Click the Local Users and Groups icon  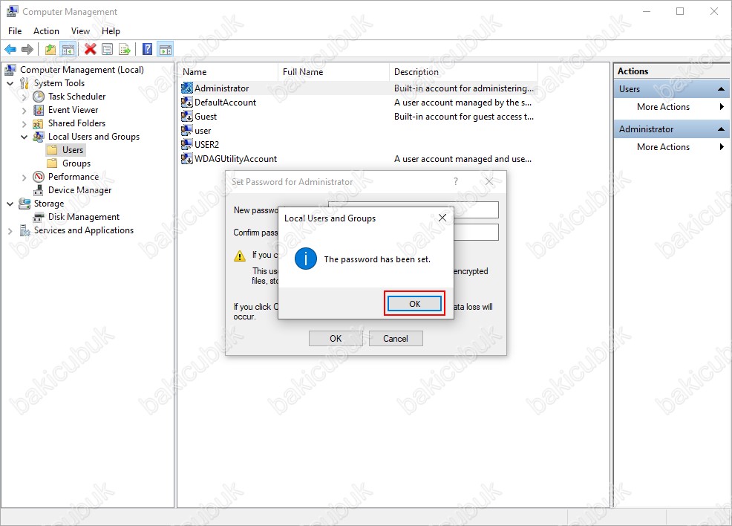(x=39, y=137)
